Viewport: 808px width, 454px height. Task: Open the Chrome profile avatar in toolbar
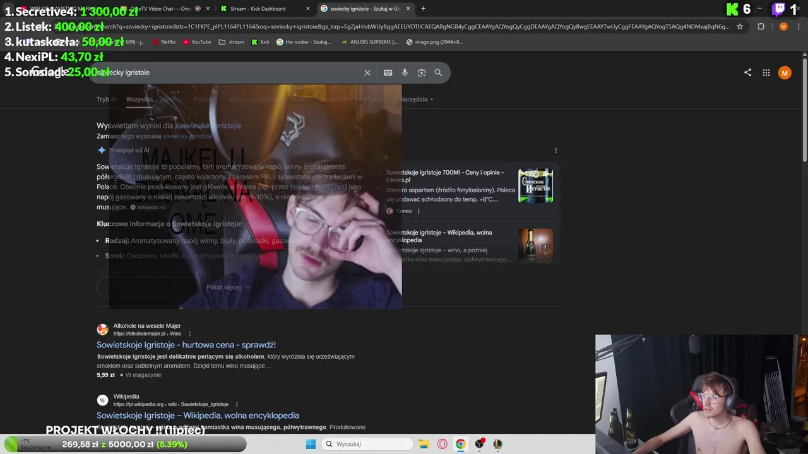click(783, 26)
